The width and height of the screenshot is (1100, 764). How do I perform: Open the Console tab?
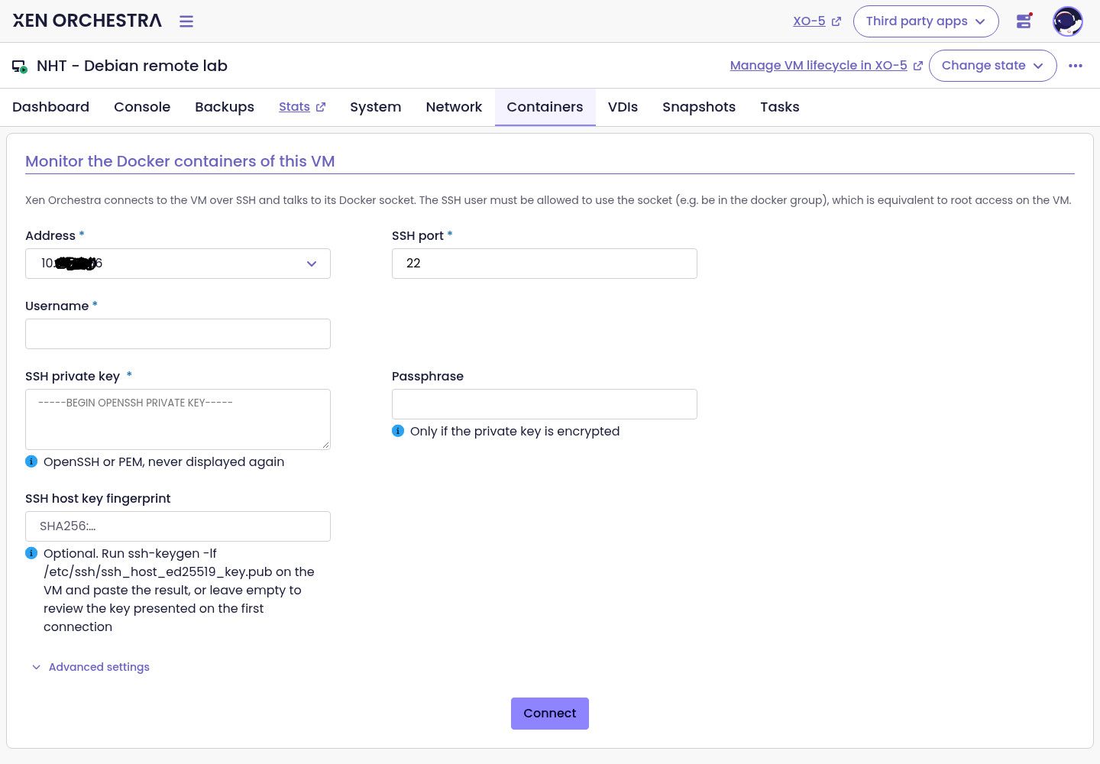[142, 107]
